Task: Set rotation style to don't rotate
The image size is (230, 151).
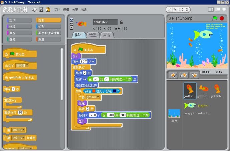Action: 71,28
